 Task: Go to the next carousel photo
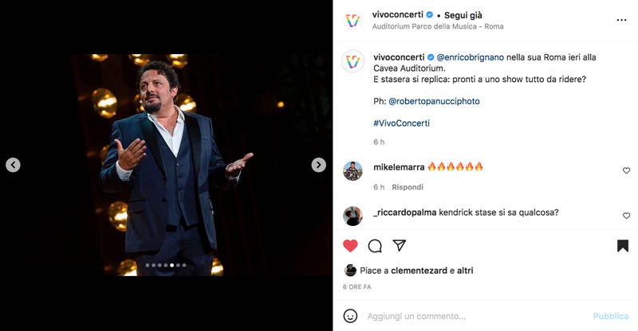coord(318,165)
